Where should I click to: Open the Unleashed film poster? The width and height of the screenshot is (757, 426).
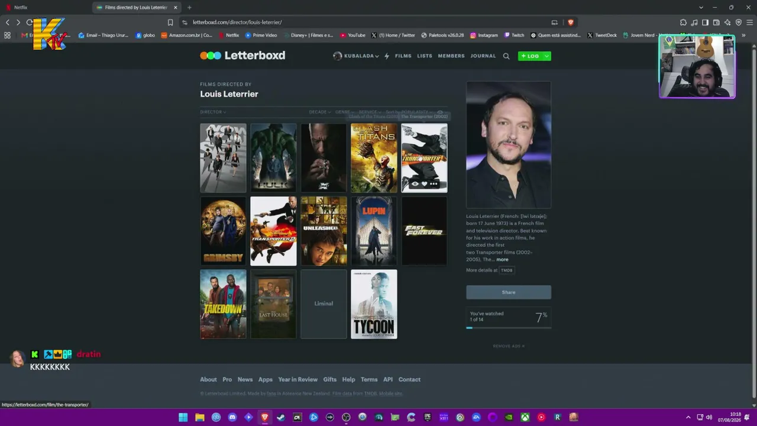point(323,231)
